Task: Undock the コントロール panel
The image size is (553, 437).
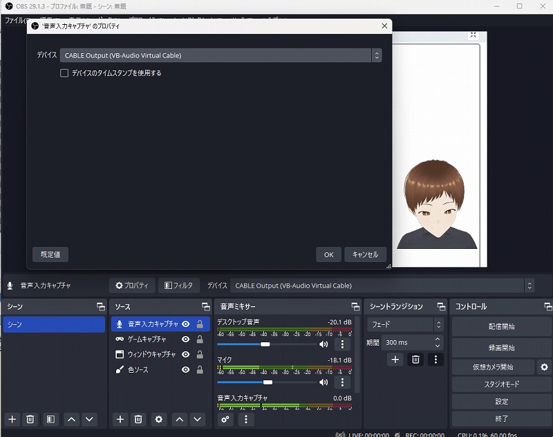Action: point(548,306)
